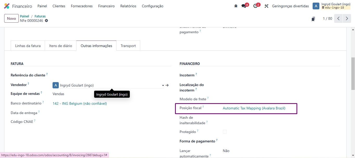The height and width of the screenshot is (158, 355).
Task: Go to Faturas breadcrumb link
Action: tap(40, 16)
